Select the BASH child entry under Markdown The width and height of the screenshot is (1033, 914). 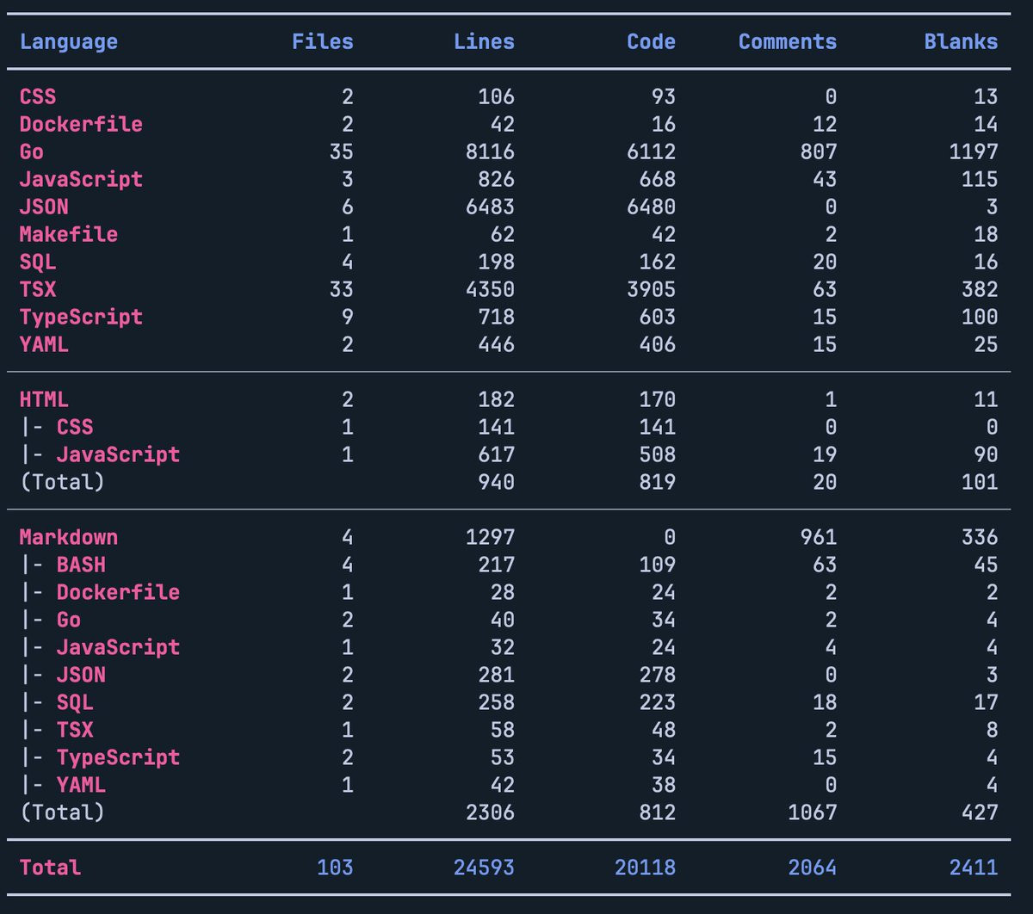click(81, 565)
